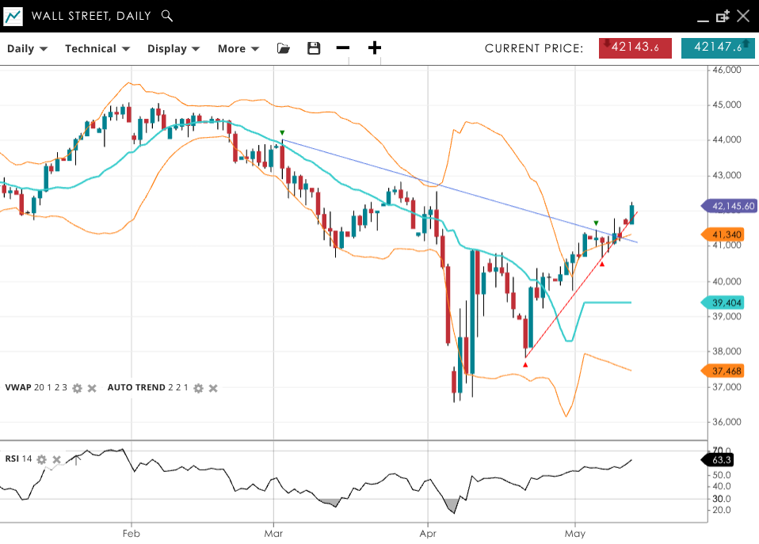
Task: Pop out the chart into a new window
Action: tap(722, 16)
